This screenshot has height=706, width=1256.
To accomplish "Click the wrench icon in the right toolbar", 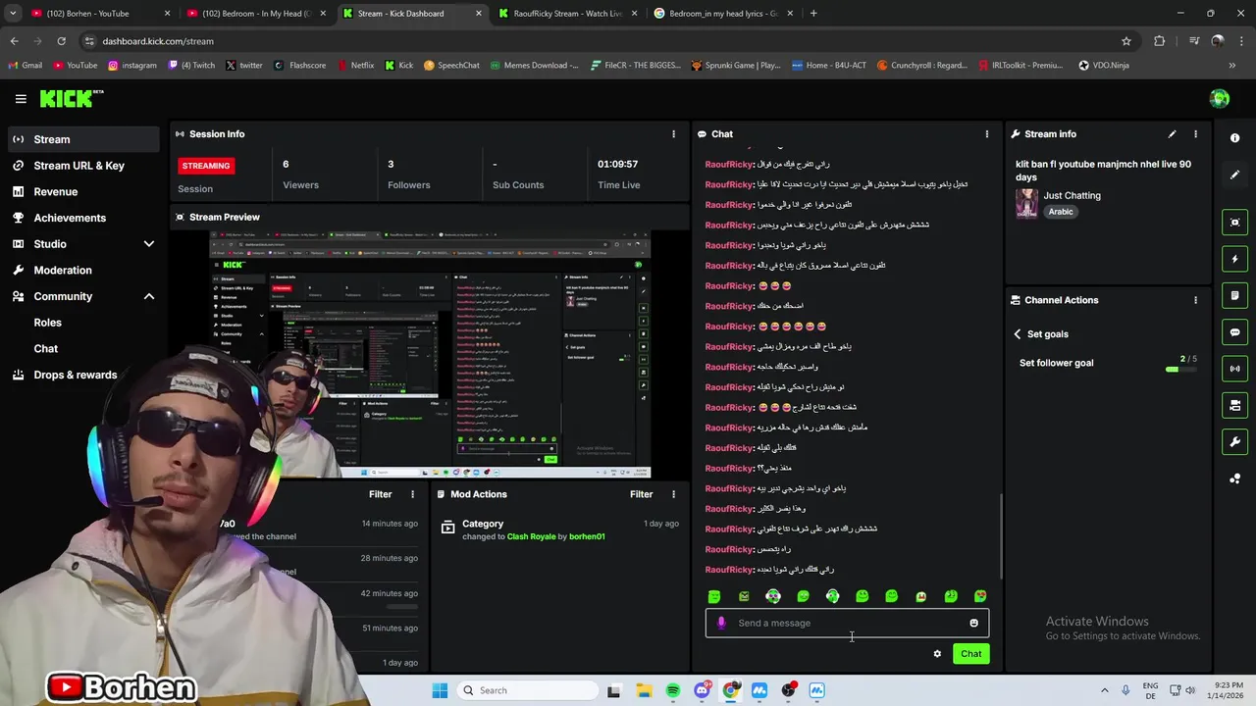I will 1234,442.
